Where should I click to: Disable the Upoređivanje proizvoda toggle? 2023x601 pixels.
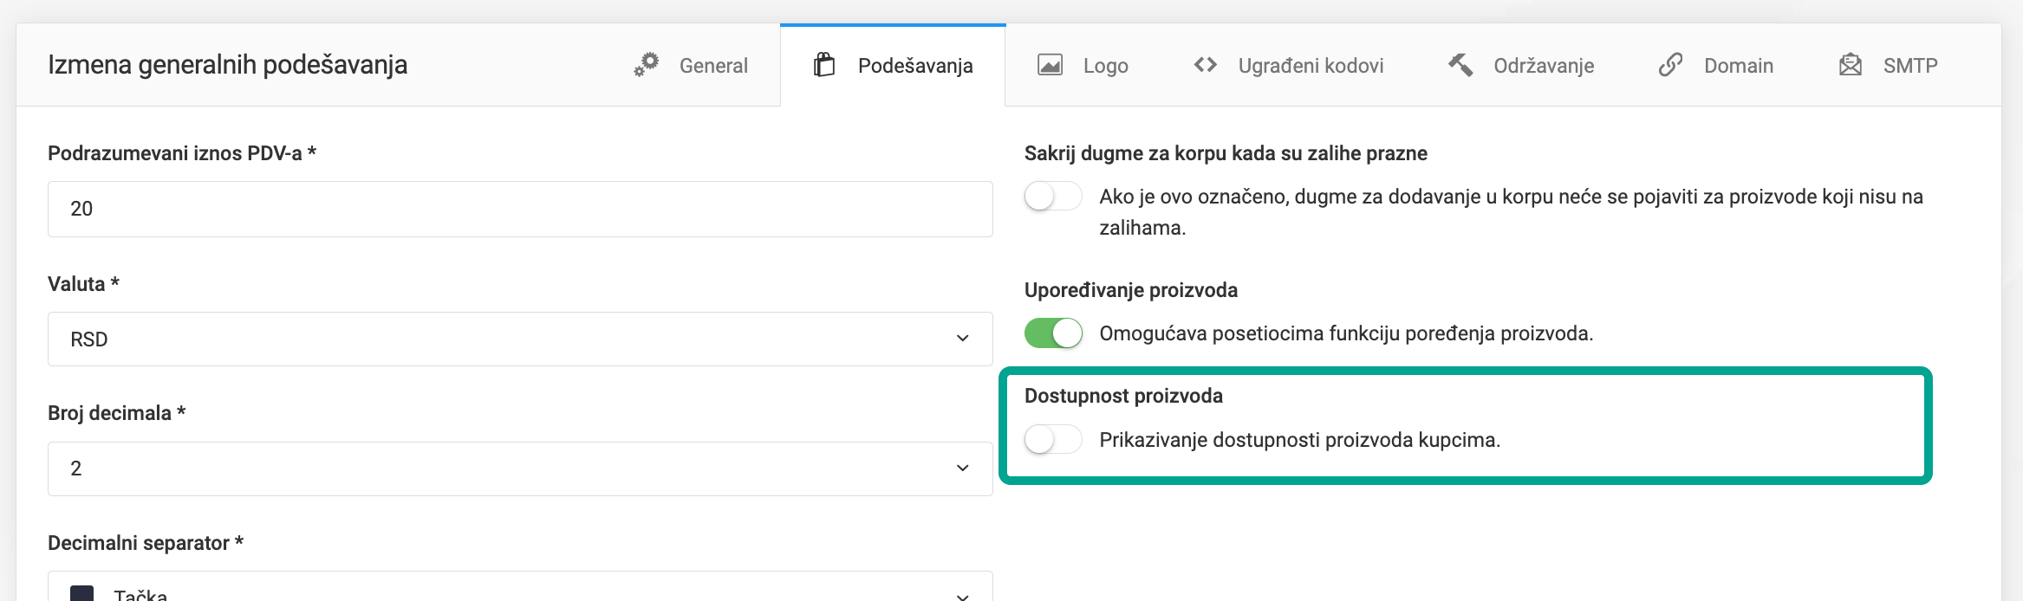pyautogui.click(x=1053, y=333)
